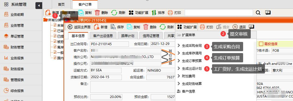
Task: Click the search magnifier icon
Action: click(x=258, y=13)
